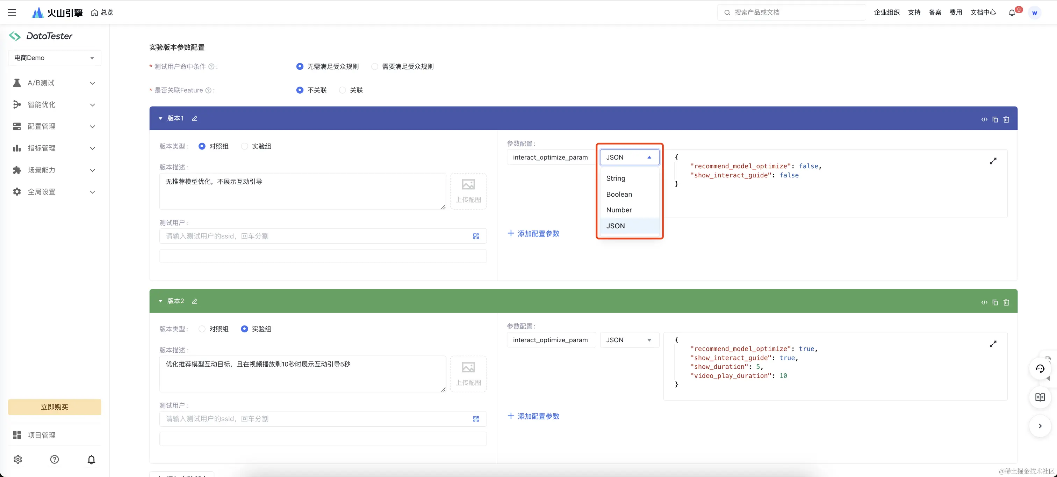Click the 上传配图 upload area in 版本1
This screenshot has height=477, width=1057.
click(468, 191)
